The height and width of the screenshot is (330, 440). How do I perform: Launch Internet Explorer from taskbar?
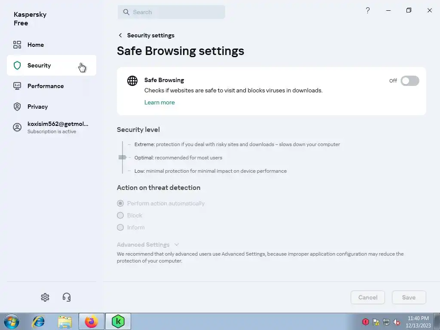(x=38, y=321)
